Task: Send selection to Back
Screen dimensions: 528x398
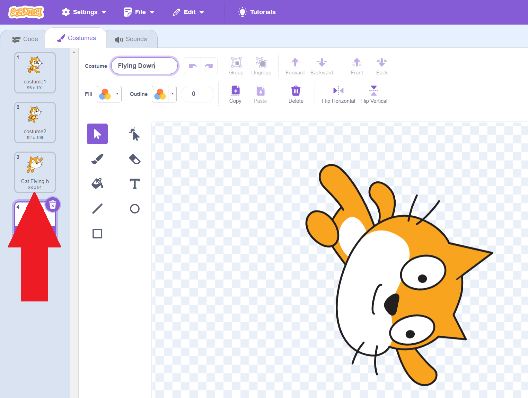Action: (382, 66)
